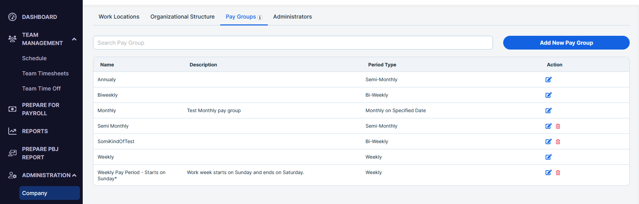Collapse the Team Management section

[74, 39]
